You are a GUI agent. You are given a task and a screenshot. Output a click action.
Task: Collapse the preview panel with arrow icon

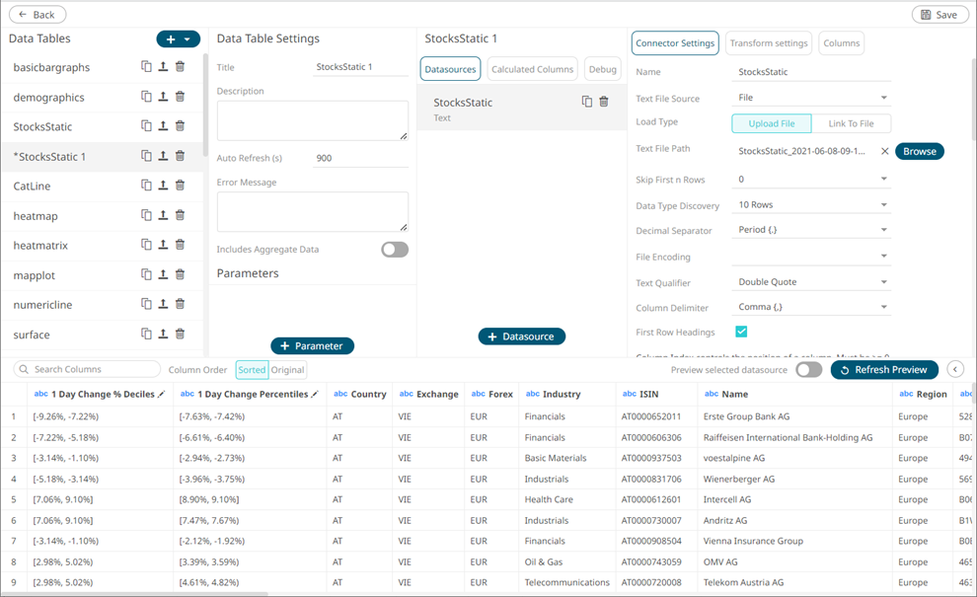[x=955, y=369]
